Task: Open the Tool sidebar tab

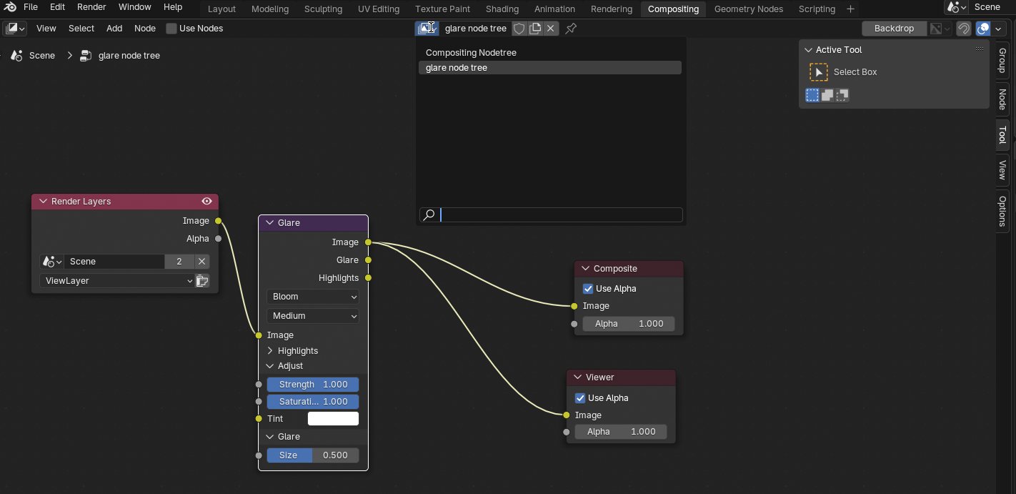Action: (x=1002, y=134)
